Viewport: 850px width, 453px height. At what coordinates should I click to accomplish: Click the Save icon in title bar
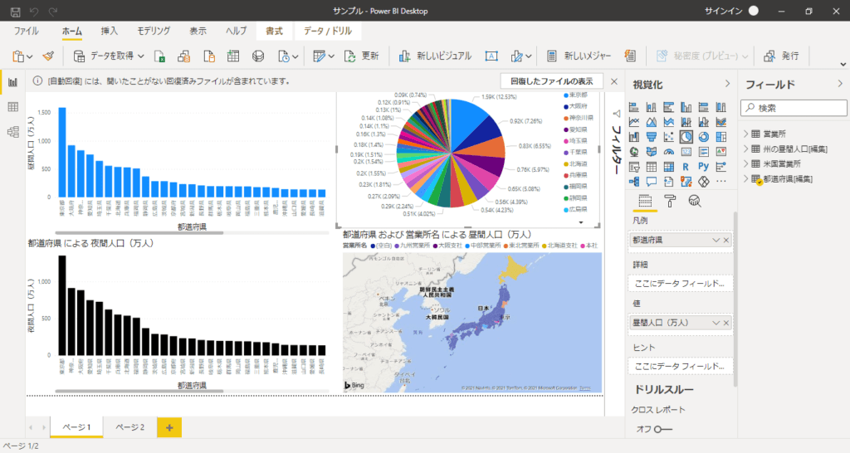click(15, 11)
